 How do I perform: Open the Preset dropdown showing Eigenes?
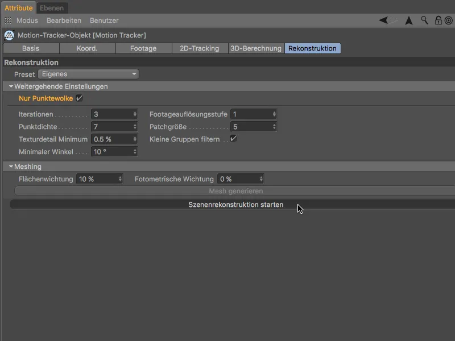(88, 74)
